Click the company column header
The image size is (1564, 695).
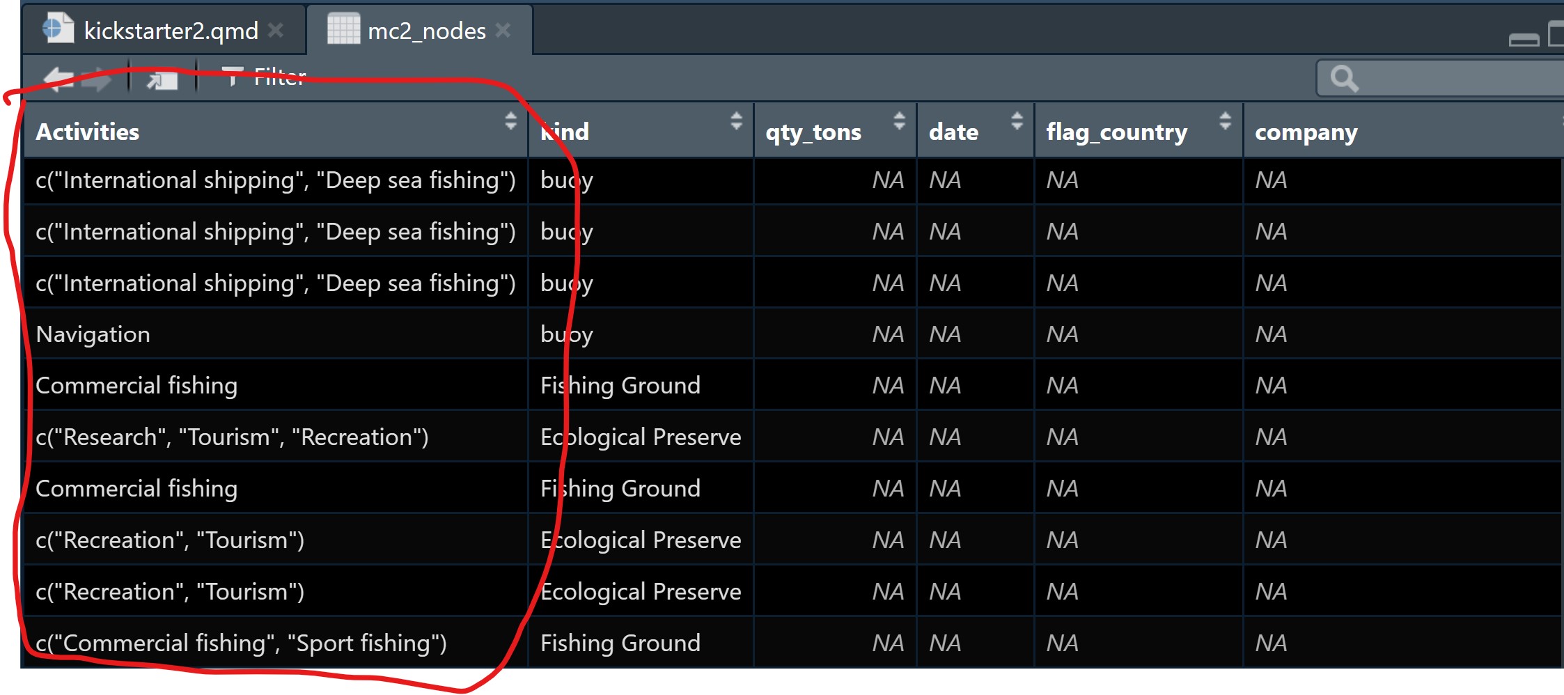1306,132
